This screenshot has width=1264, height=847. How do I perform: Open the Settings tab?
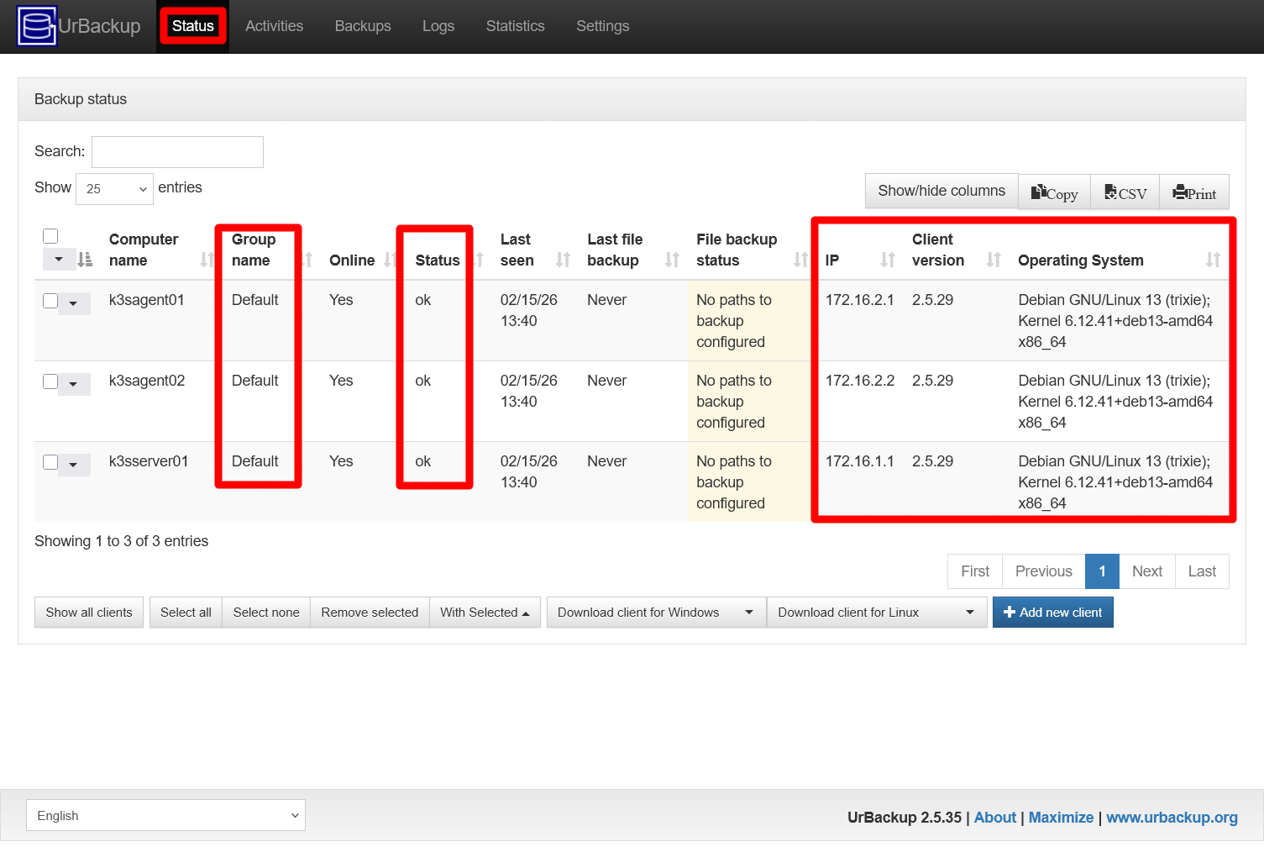602,26
